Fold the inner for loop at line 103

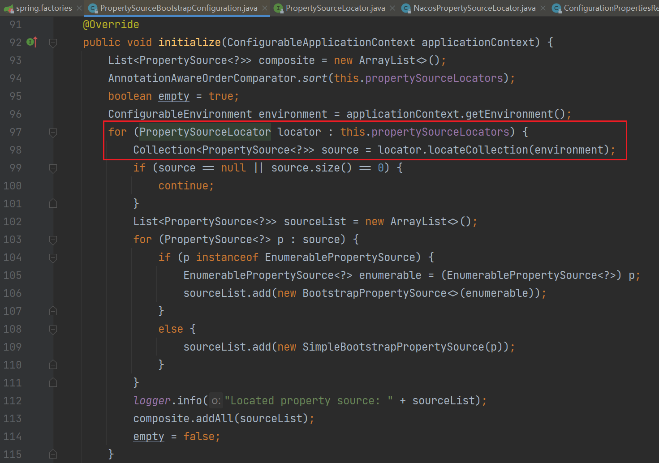[x=53, y=240]
